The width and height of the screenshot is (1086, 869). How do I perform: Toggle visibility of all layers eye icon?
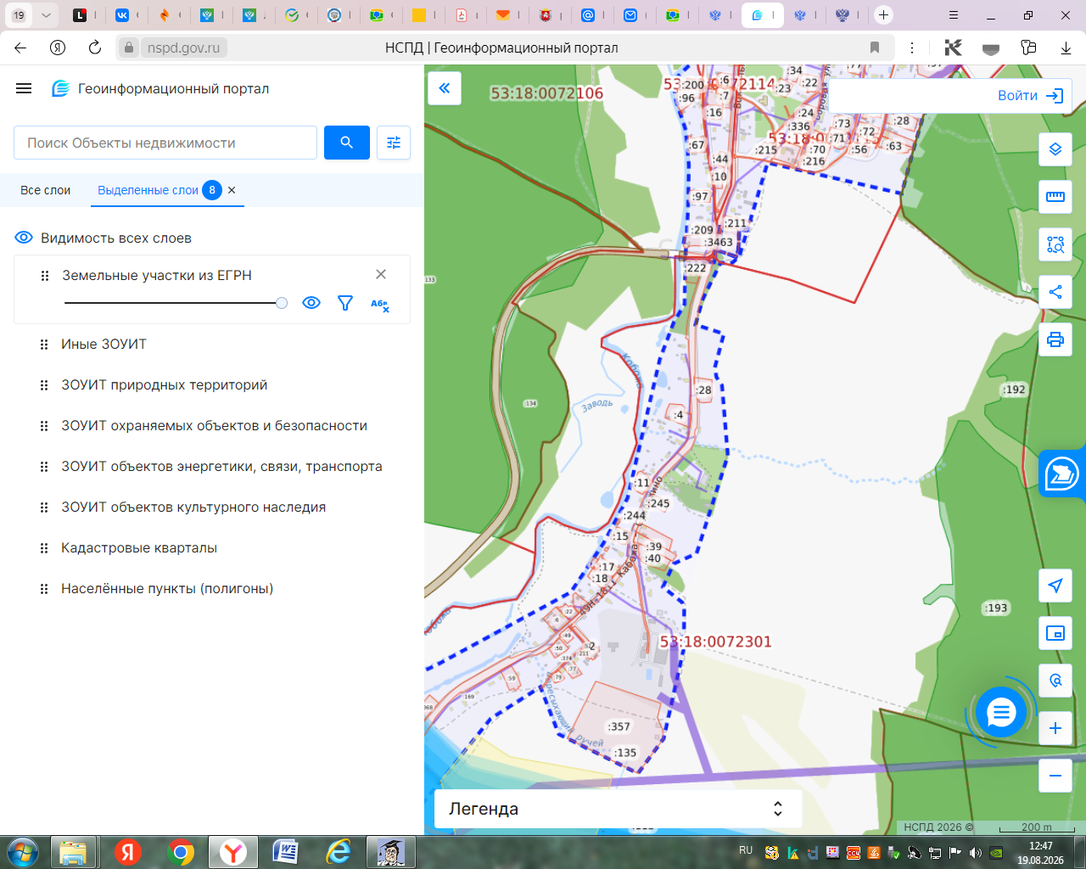[x=24, y=238]
